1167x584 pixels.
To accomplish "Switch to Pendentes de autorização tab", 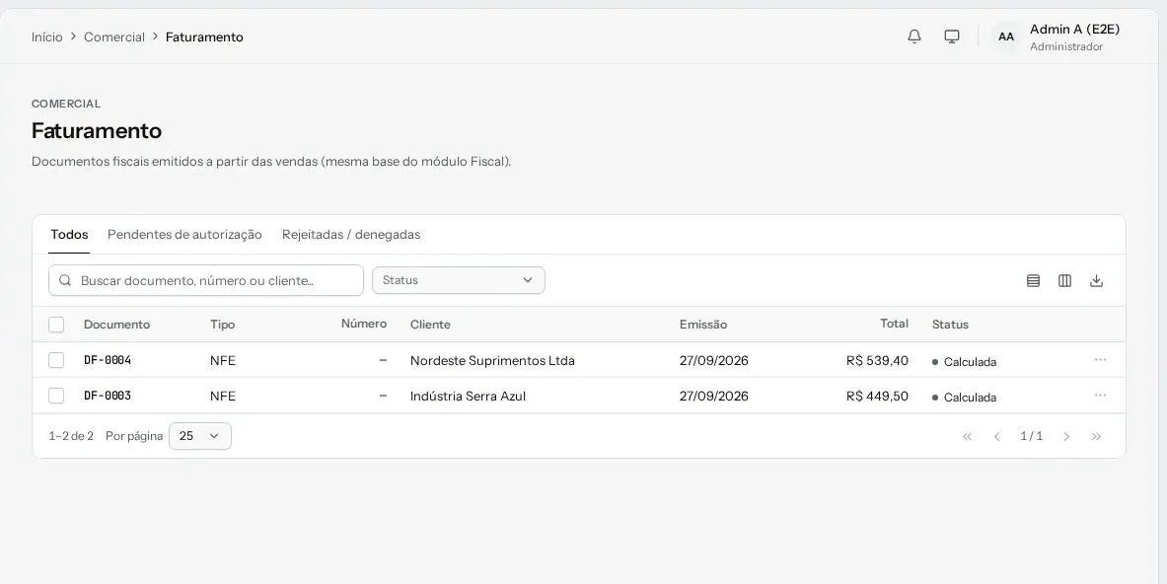I will point(184,235).
